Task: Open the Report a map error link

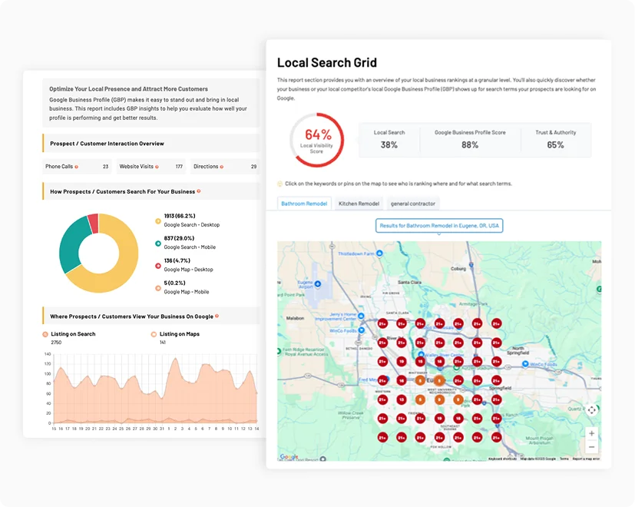Action: pos(587,459)
